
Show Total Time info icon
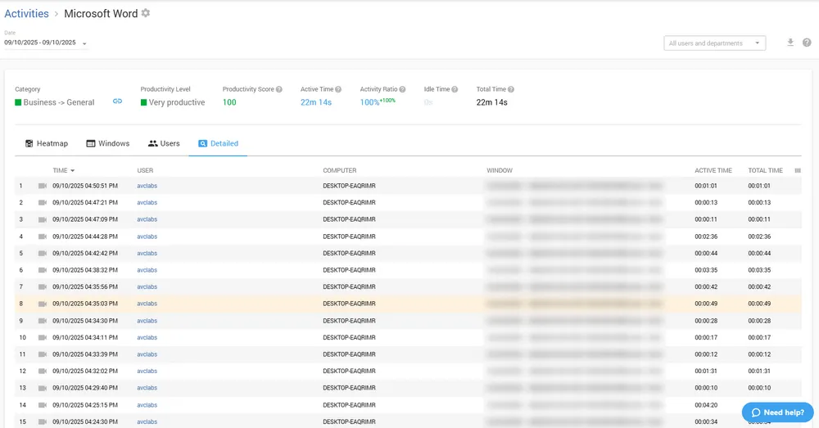tap(511, 89)
